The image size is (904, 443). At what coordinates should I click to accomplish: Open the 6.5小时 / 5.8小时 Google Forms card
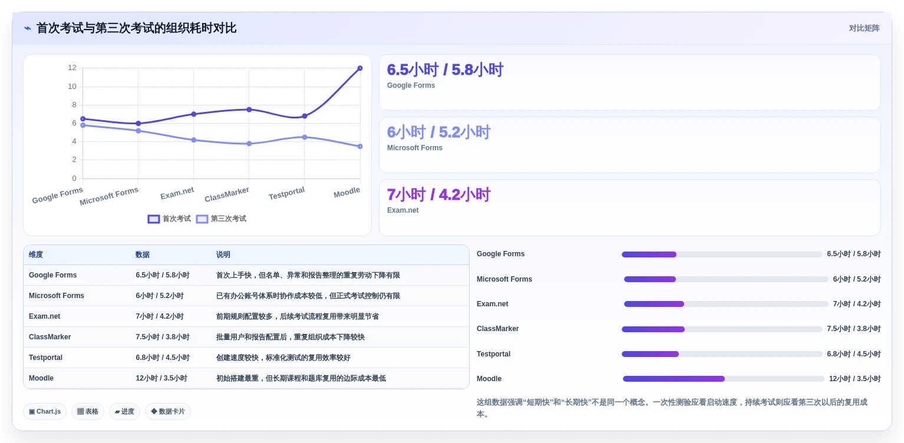(629, 82)
